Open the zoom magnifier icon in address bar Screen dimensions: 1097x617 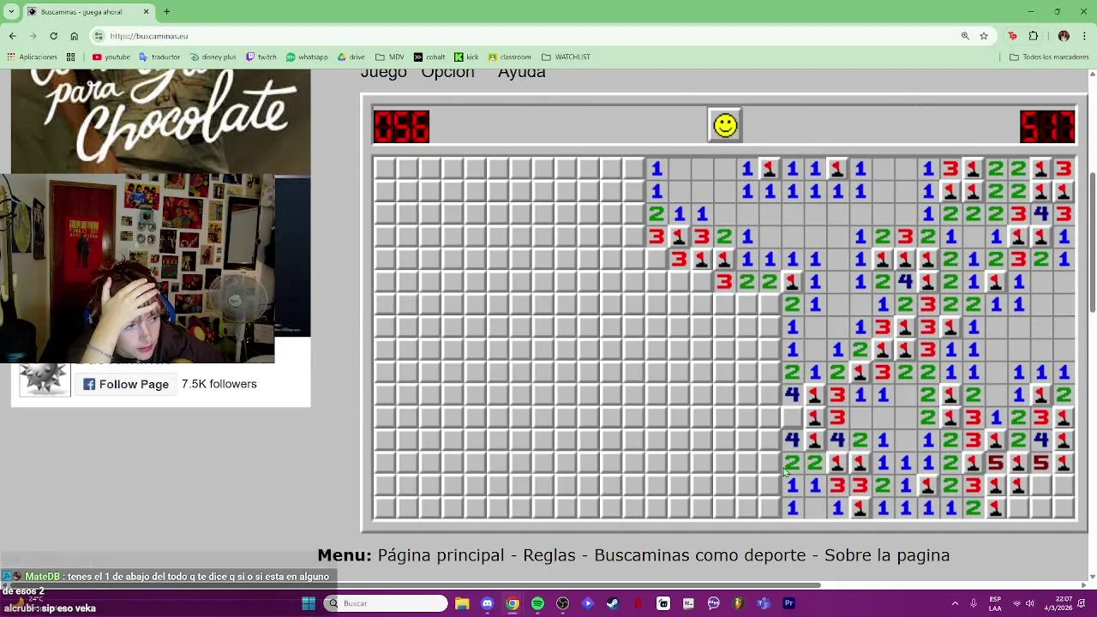[x=965, y=36]
